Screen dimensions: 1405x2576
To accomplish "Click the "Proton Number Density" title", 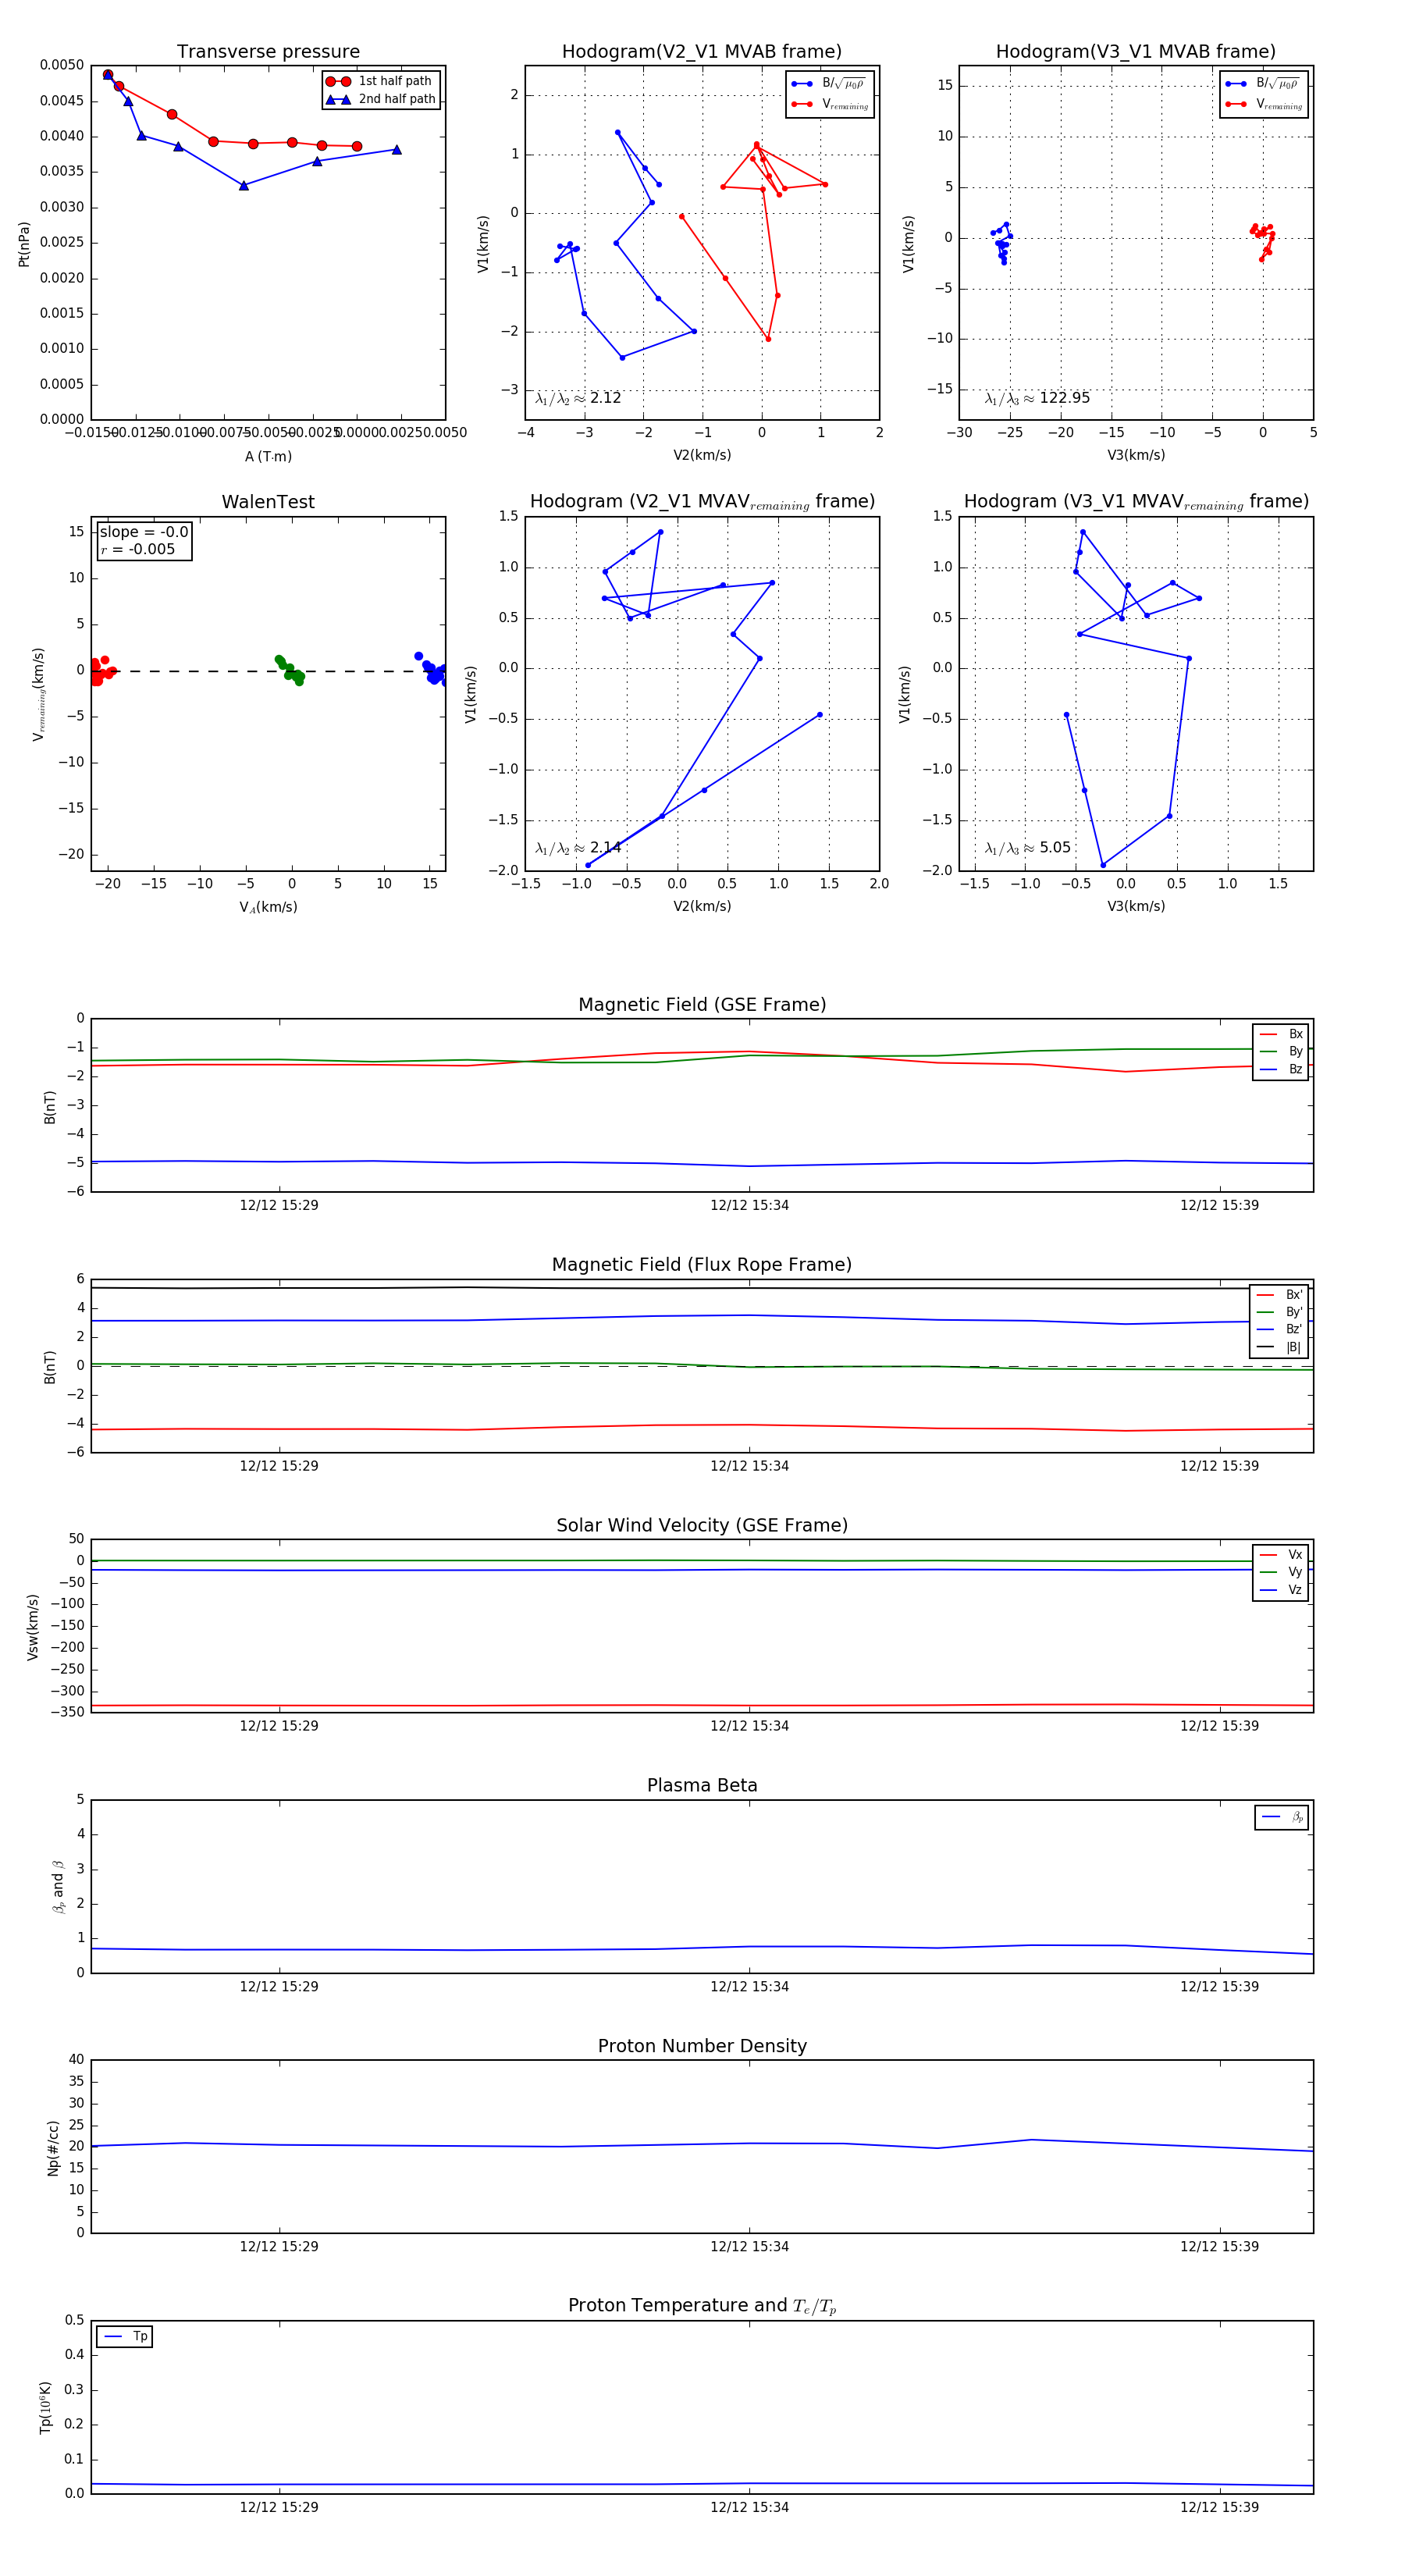I will click(x=702, y=2046).
